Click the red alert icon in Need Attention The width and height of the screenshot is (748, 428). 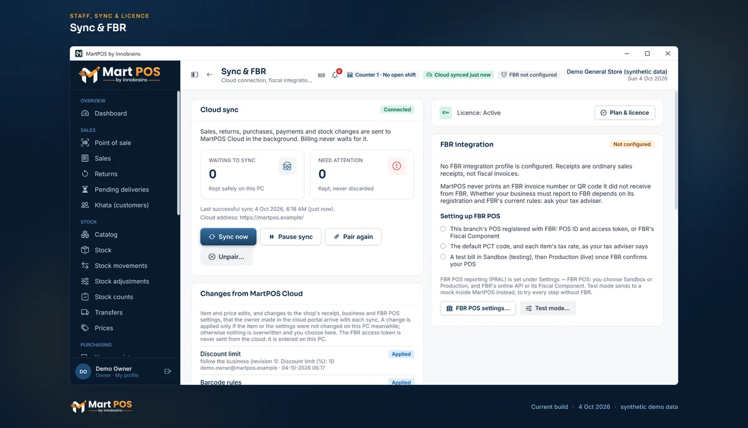(396, 166)
